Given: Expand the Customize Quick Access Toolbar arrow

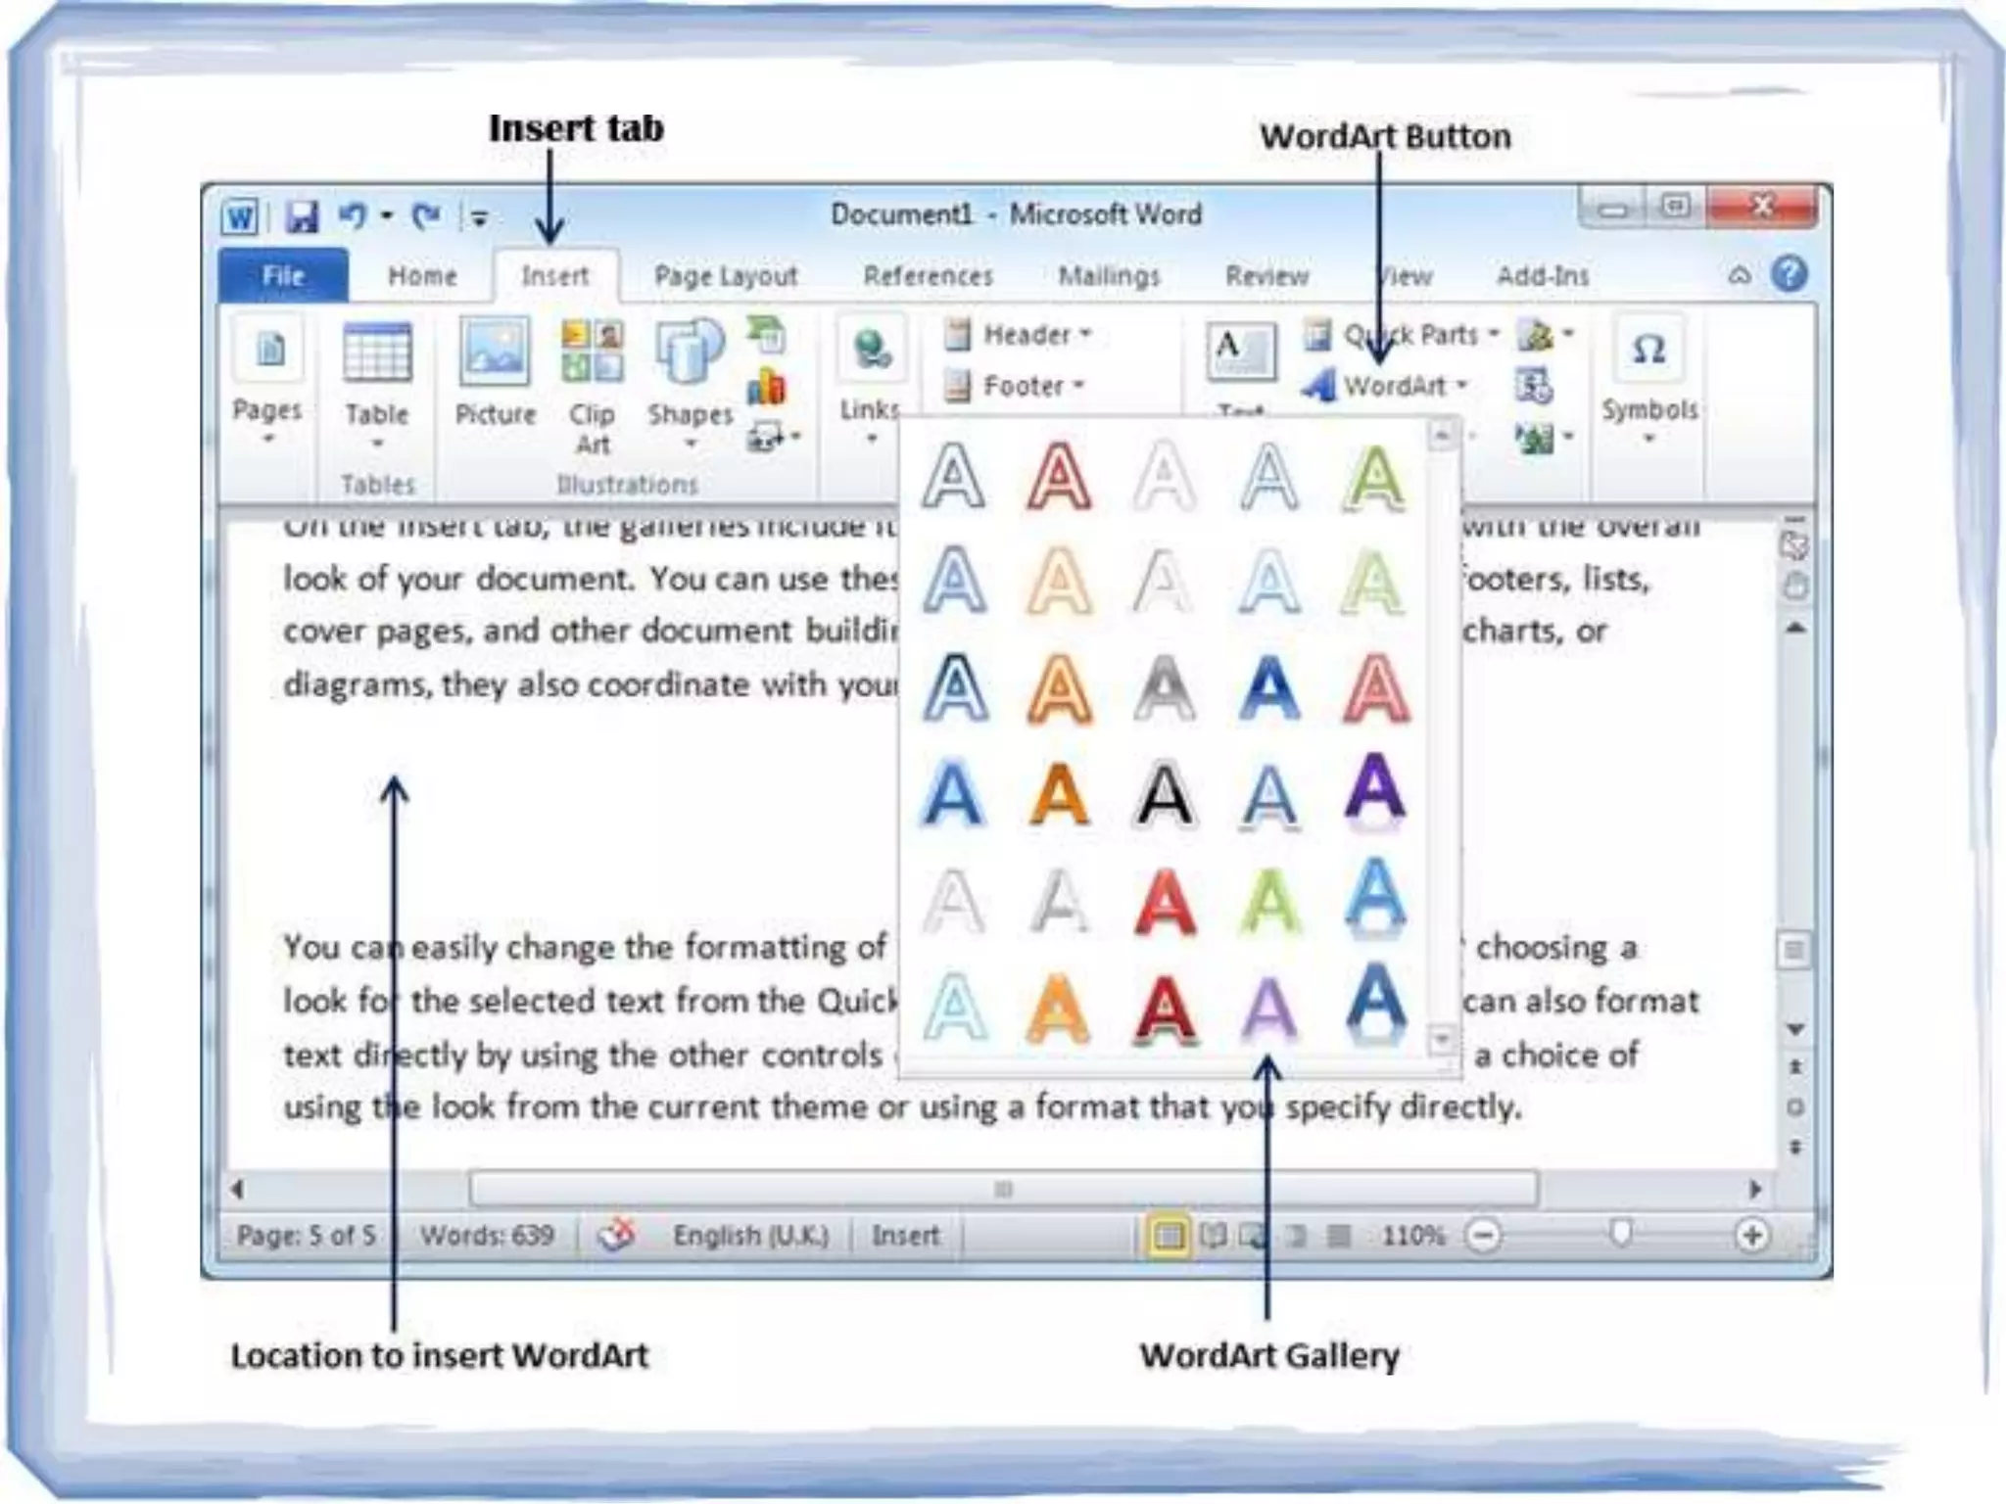Looking at the screenshot, I should pos(479,217).
